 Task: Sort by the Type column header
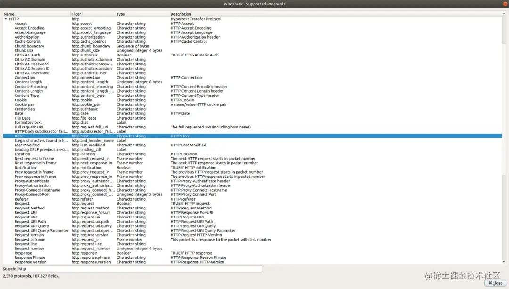[142, 14]
